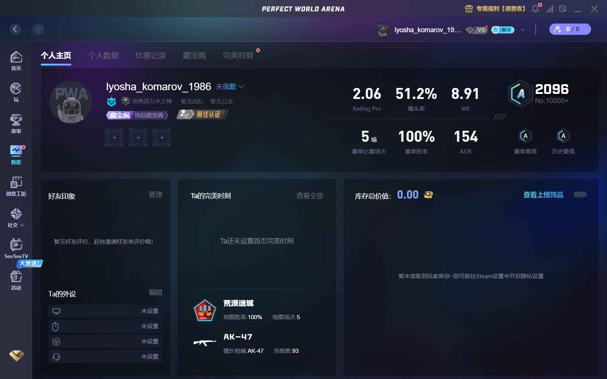
Task: Switch to the 比赛记录 tab
Action: [x=151, y=56]
